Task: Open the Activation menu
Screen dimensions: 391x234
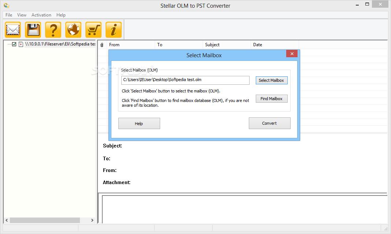Action: 41,15
